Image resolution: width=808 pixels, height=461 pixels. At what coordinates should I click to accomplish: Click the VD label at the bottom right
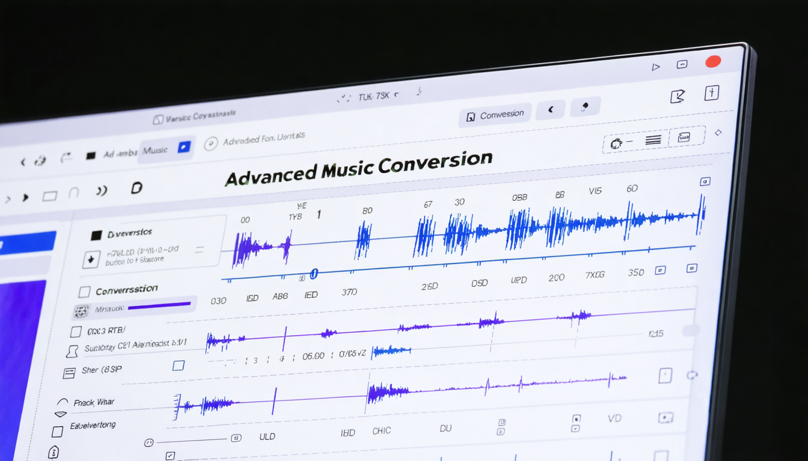point(614,418)
